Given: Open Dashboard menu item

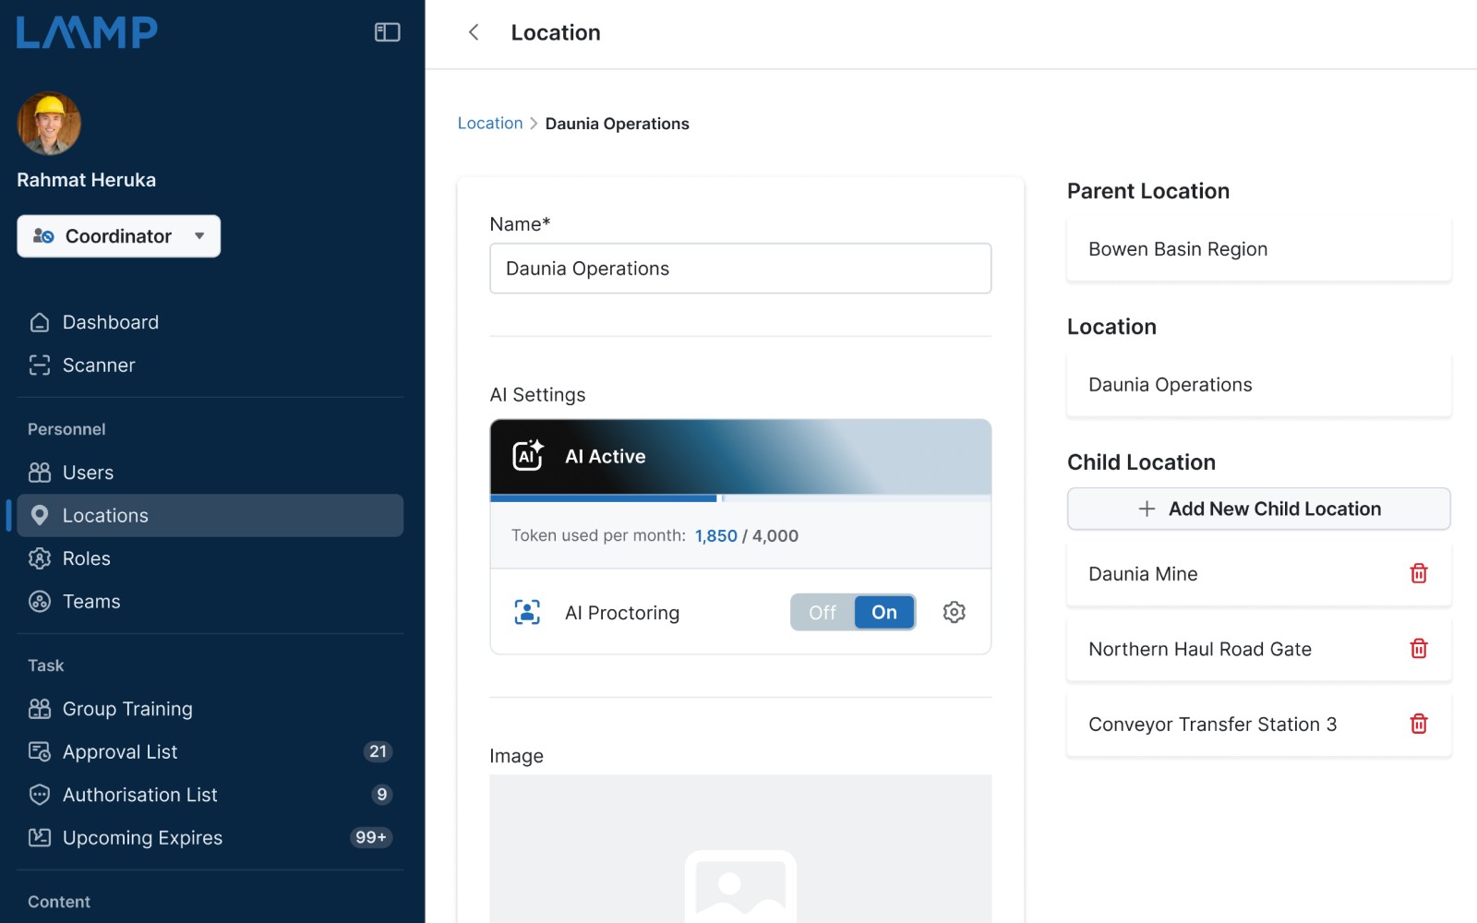Looking at the screenshot, I should click(210, 322).
